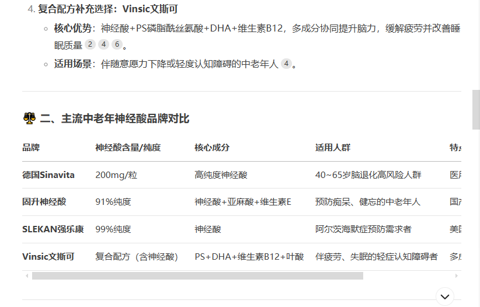This screenshot has width=480, height=307.
Task: Click heading 复合配方补充选择：Vinsic文斯可
Action: [x=108, y=9]
